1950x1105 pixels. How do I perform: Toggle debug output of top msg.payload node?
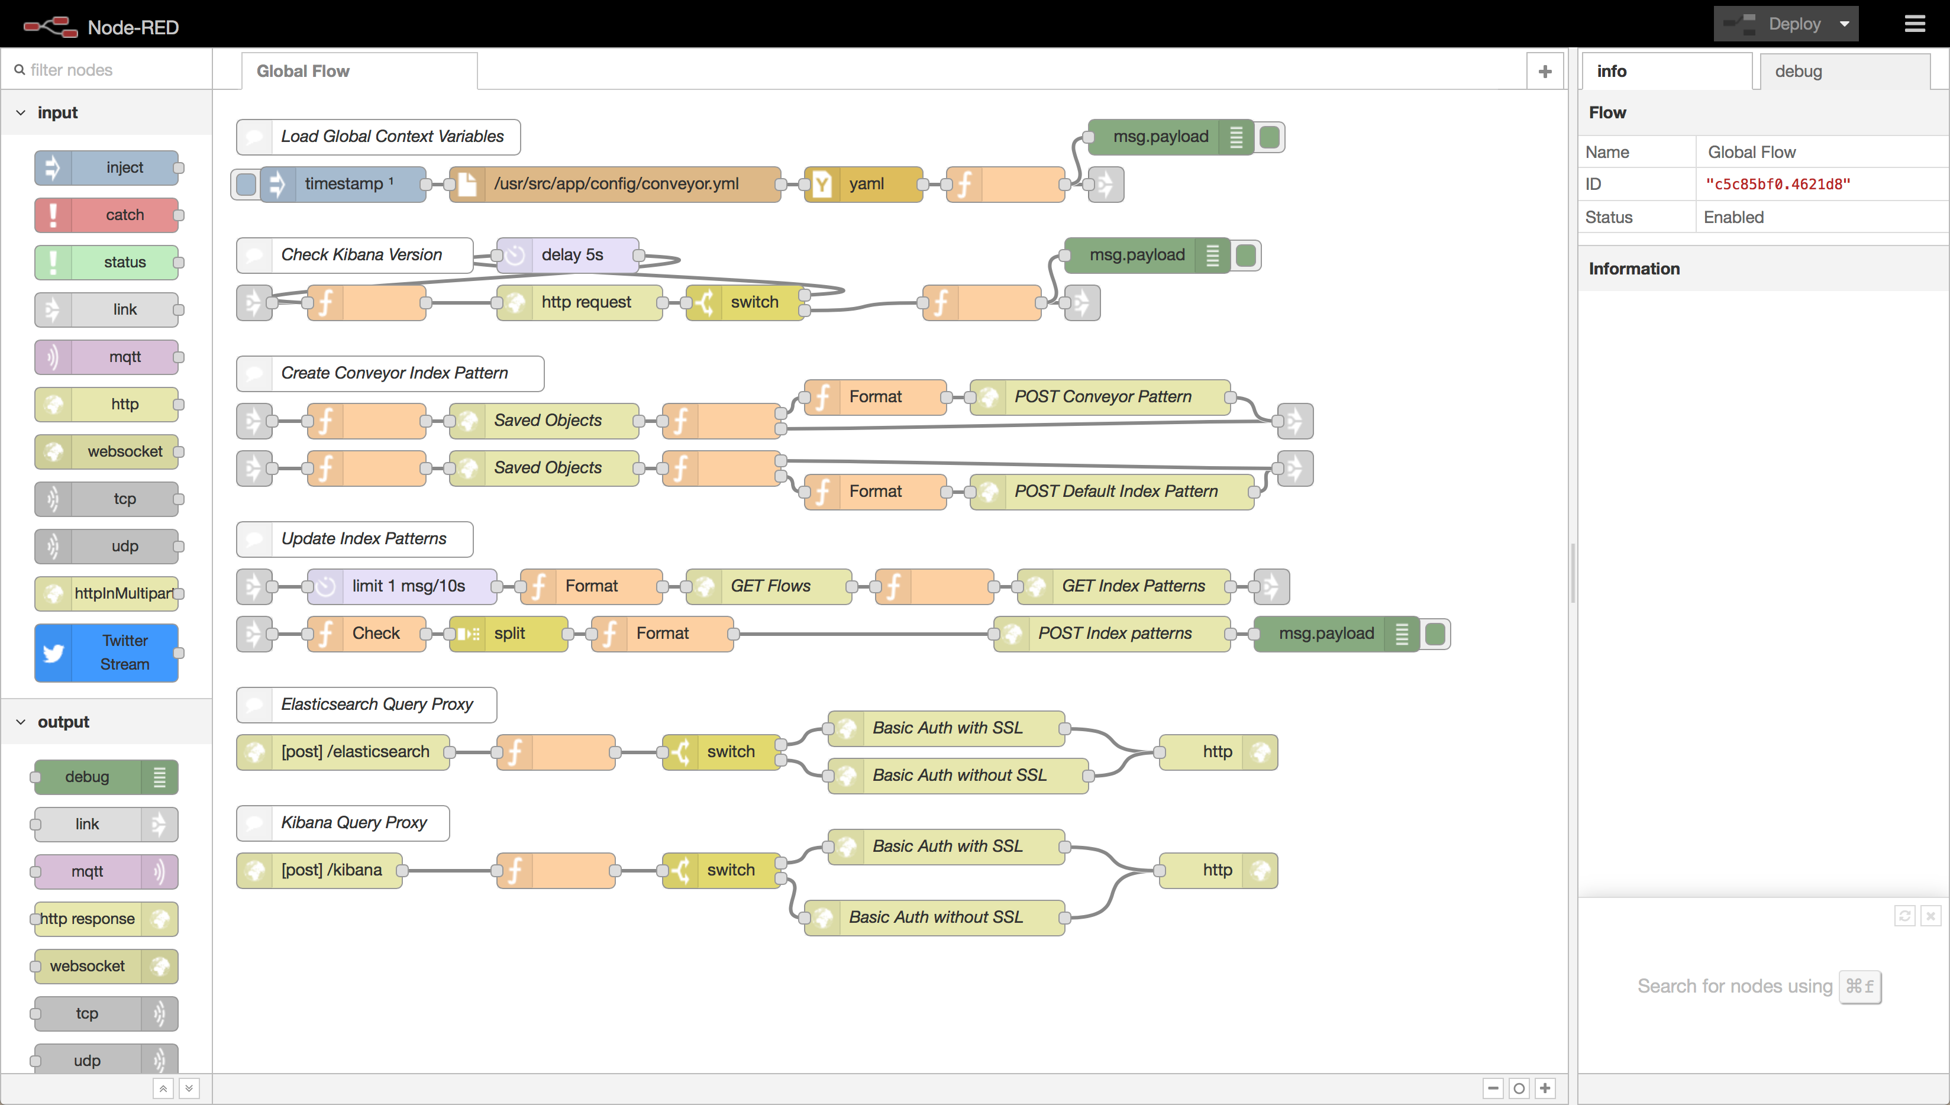(1269, 137)
